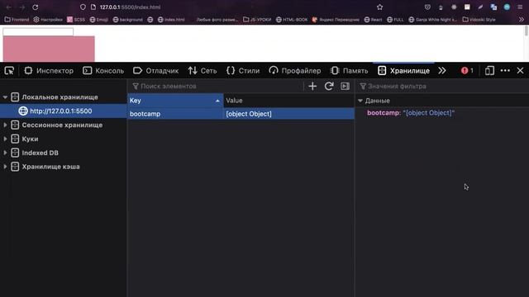Select Хранилище кэша storage item
529x297 pixels.
[51, 167]
